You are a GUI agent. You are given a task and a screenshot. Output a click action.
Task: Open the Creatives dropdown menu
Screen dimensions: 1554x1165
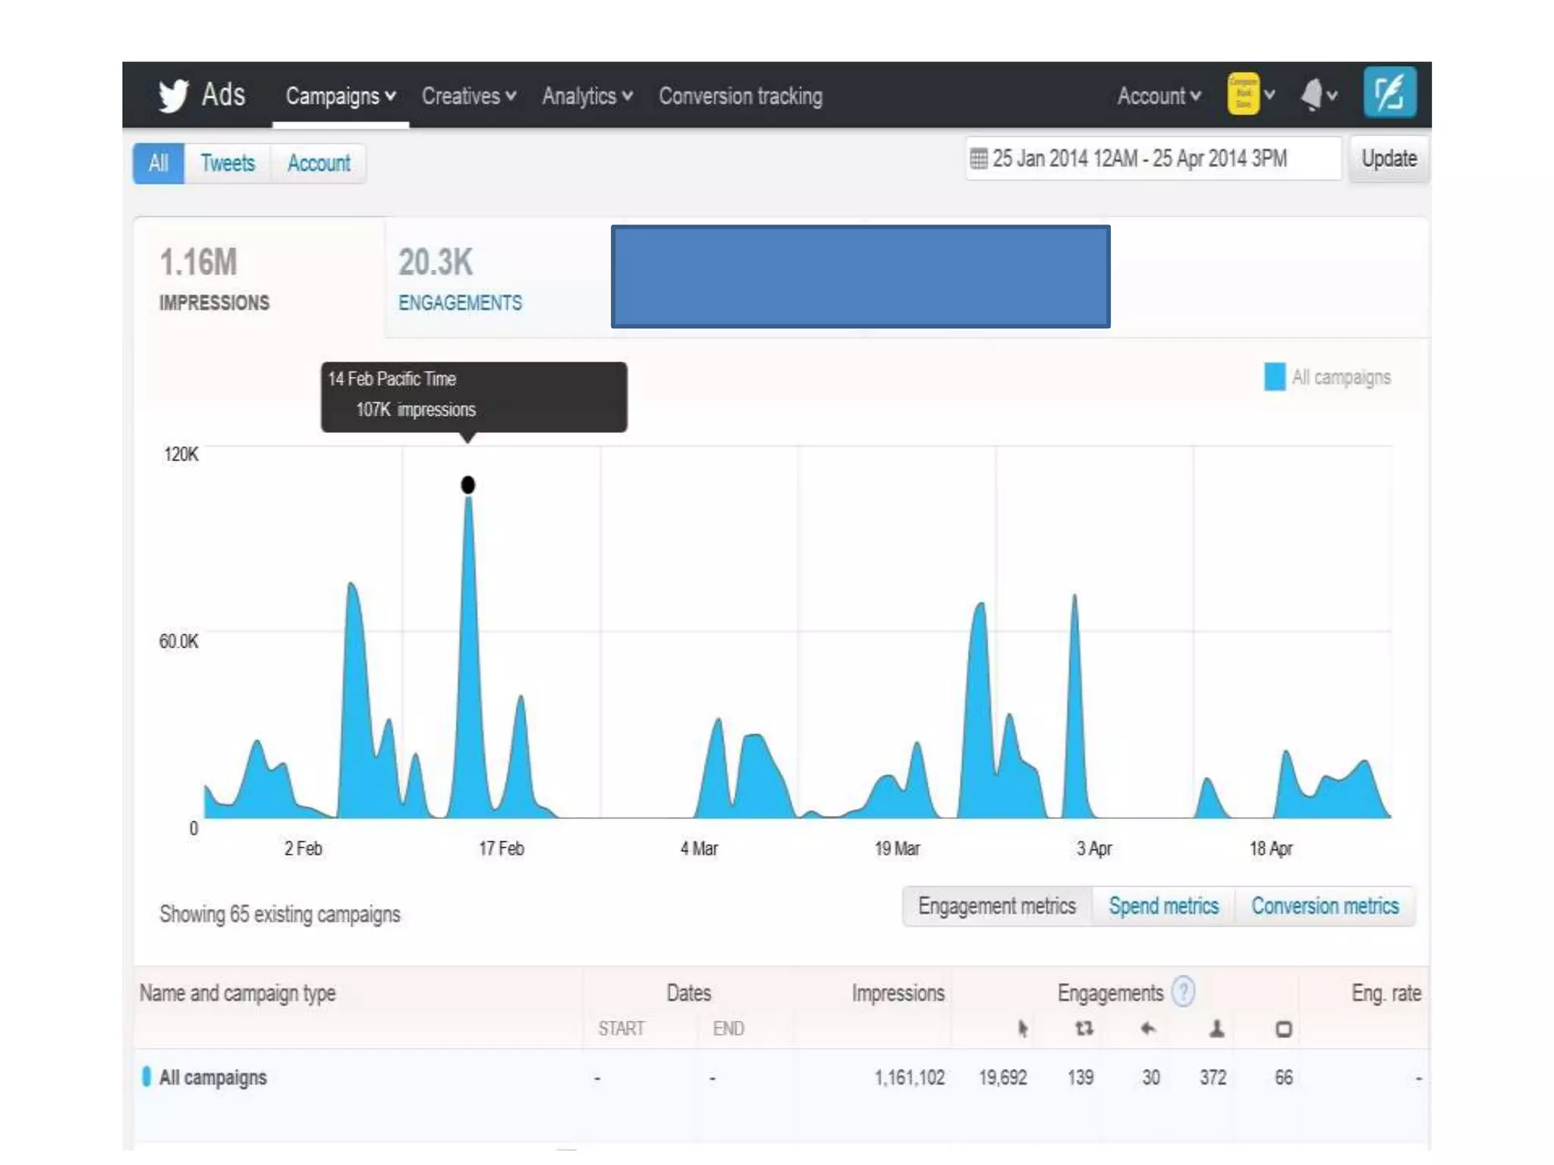[x=468, y=96]
